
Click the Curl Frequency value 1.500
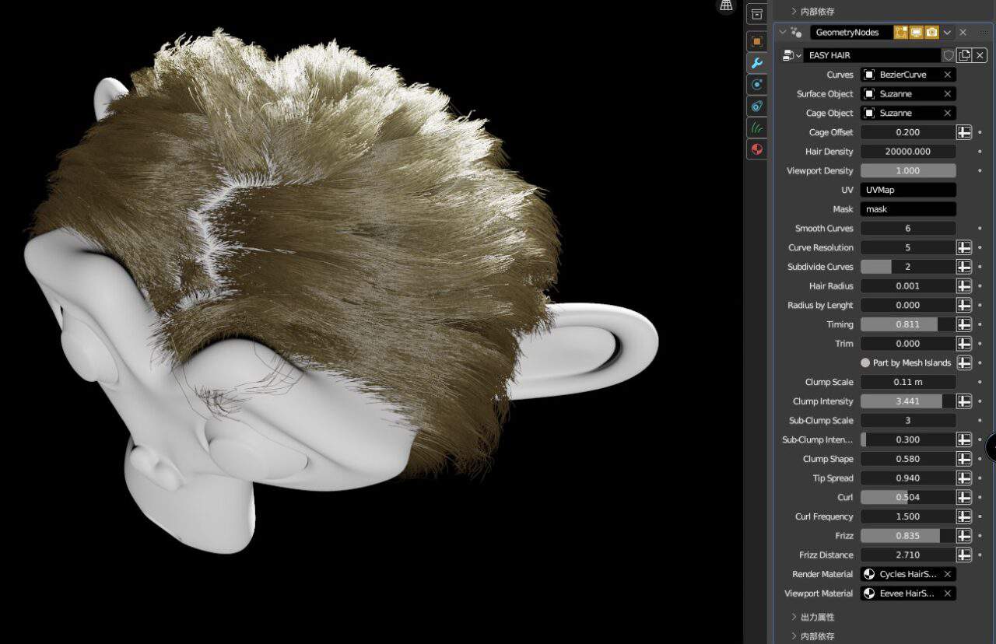point(908,516)
